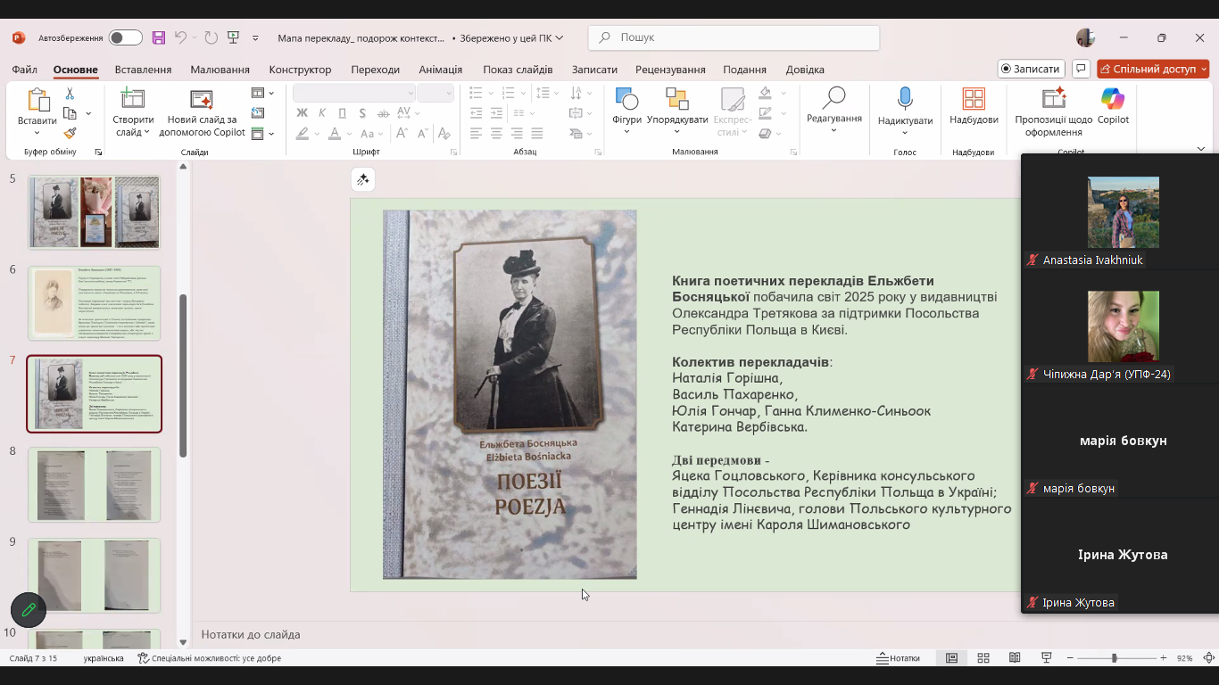Select slide 8 thumbnail in panel
This screenshot has width=1219, height=685.
pos(94,484)
